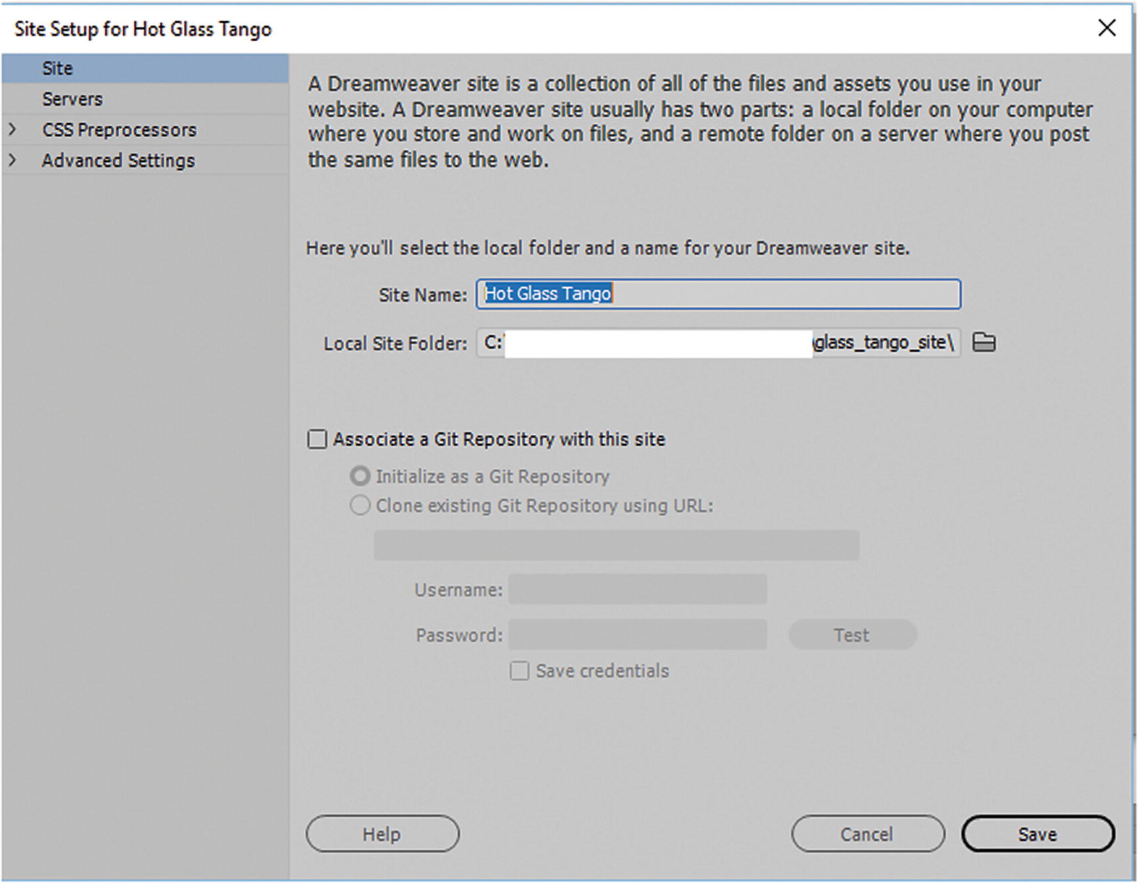This screenshot has width=1138, height=883.
Task: Click the Username field
Action: tap(638, 589)
